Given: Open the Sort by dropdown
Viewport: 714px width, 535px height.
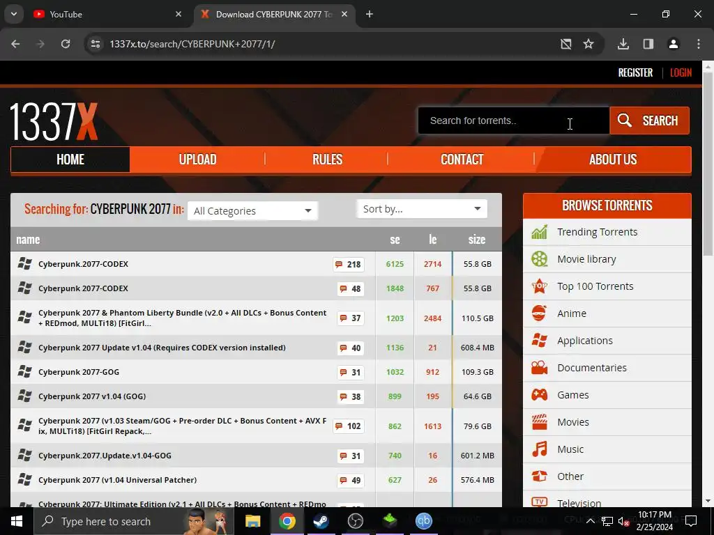Looking at the screenshot, I should (422, 209).
